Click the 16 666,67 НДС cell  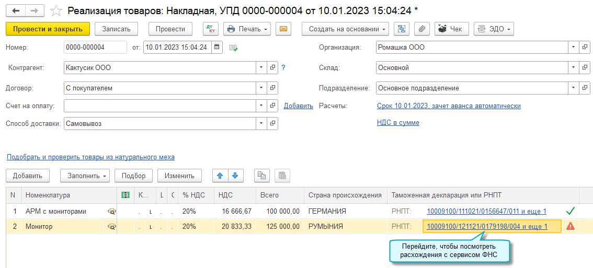click(x=235, y=211)
